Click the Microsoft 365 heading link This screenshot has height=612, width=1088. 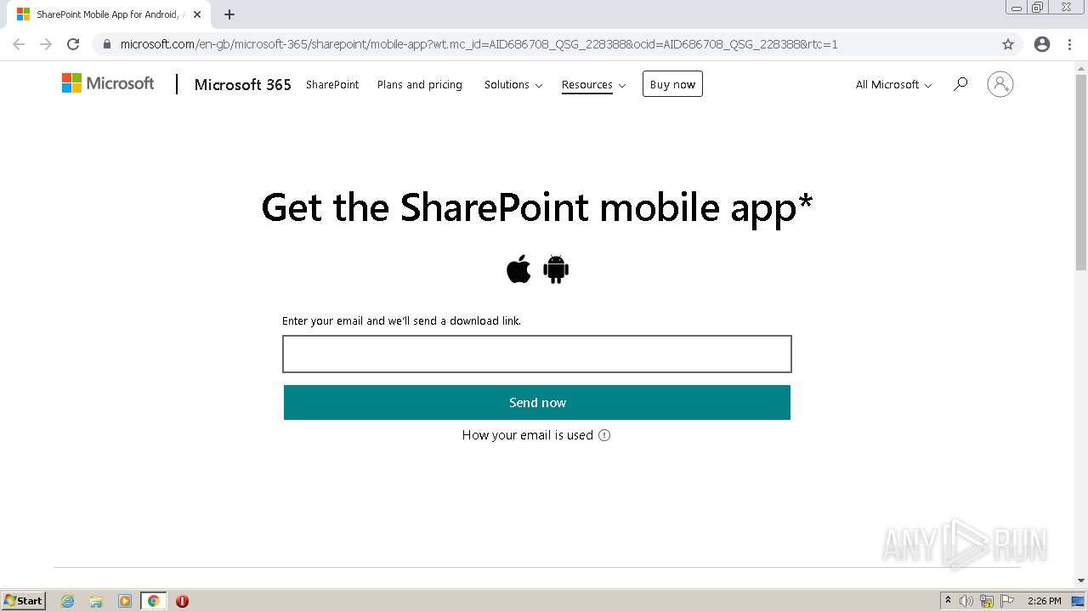tap(243, 84)
